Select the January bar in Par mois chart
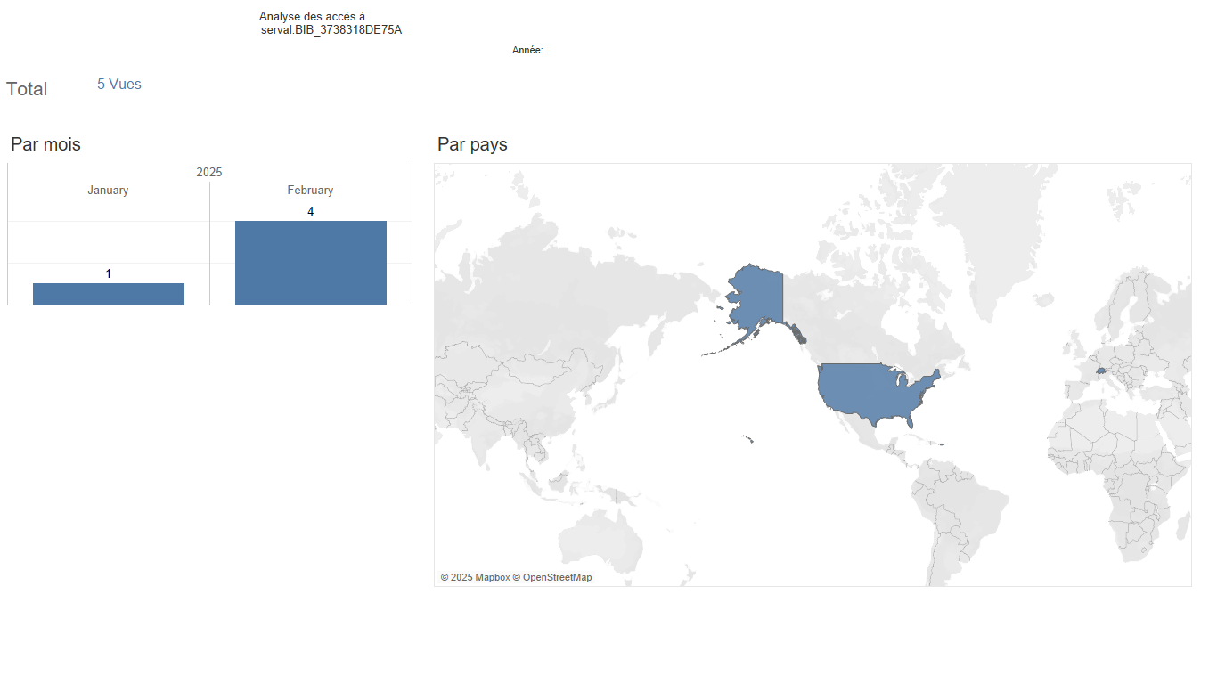This screenshot has height=684, width=1217. tap(109, 294)
